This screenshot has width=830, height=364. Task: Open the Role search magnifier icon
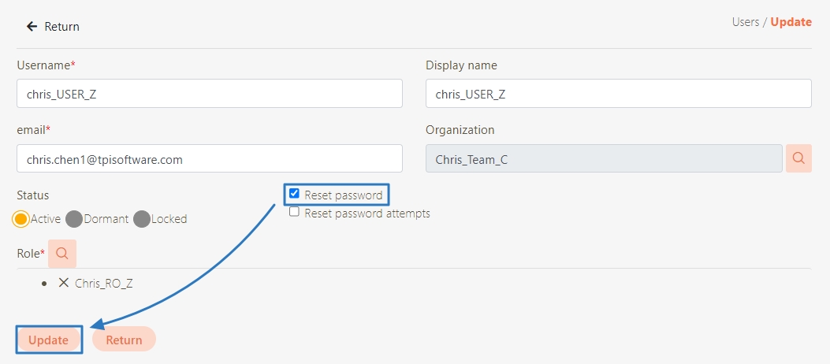62,254
